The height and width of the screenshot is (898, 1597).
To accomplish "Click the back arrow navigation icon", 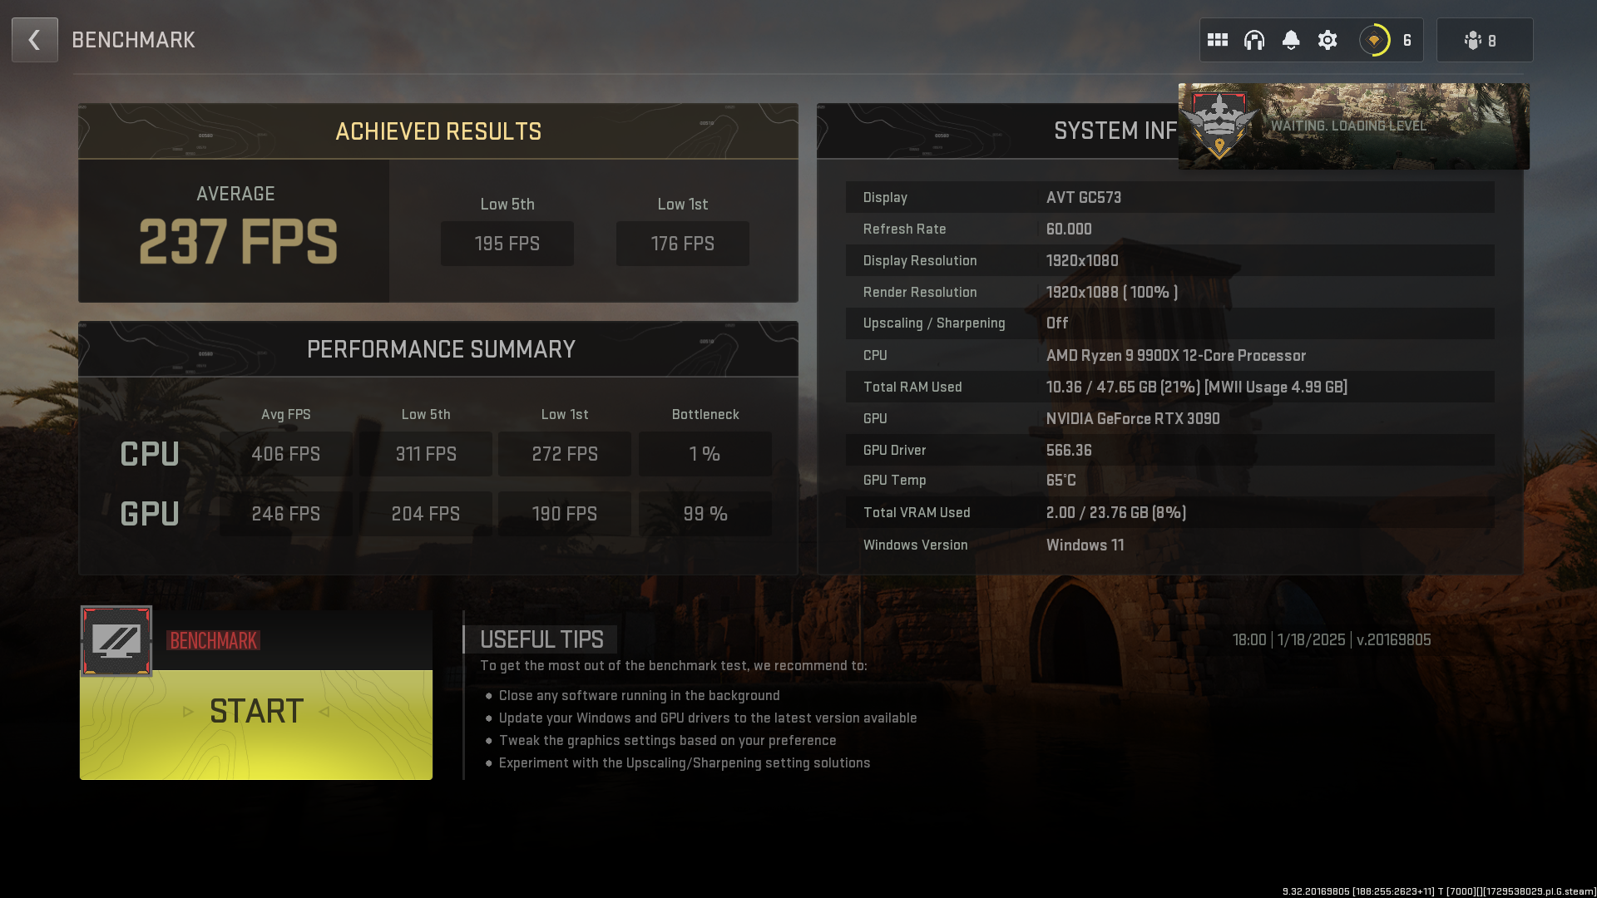I will point(34,39).
